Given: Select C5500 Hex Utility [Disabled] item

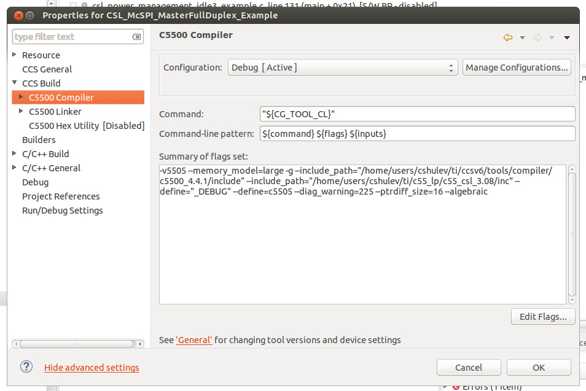Looking at the screenshot, I should pyautogui.click(x=87, y=125).
